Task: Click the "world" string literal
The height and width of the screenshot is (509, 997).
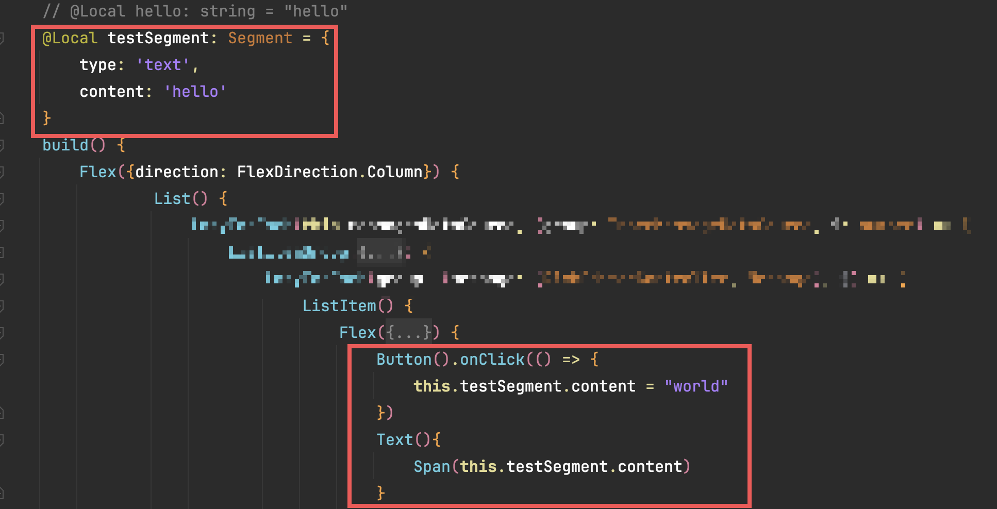Action: (696, 386)
